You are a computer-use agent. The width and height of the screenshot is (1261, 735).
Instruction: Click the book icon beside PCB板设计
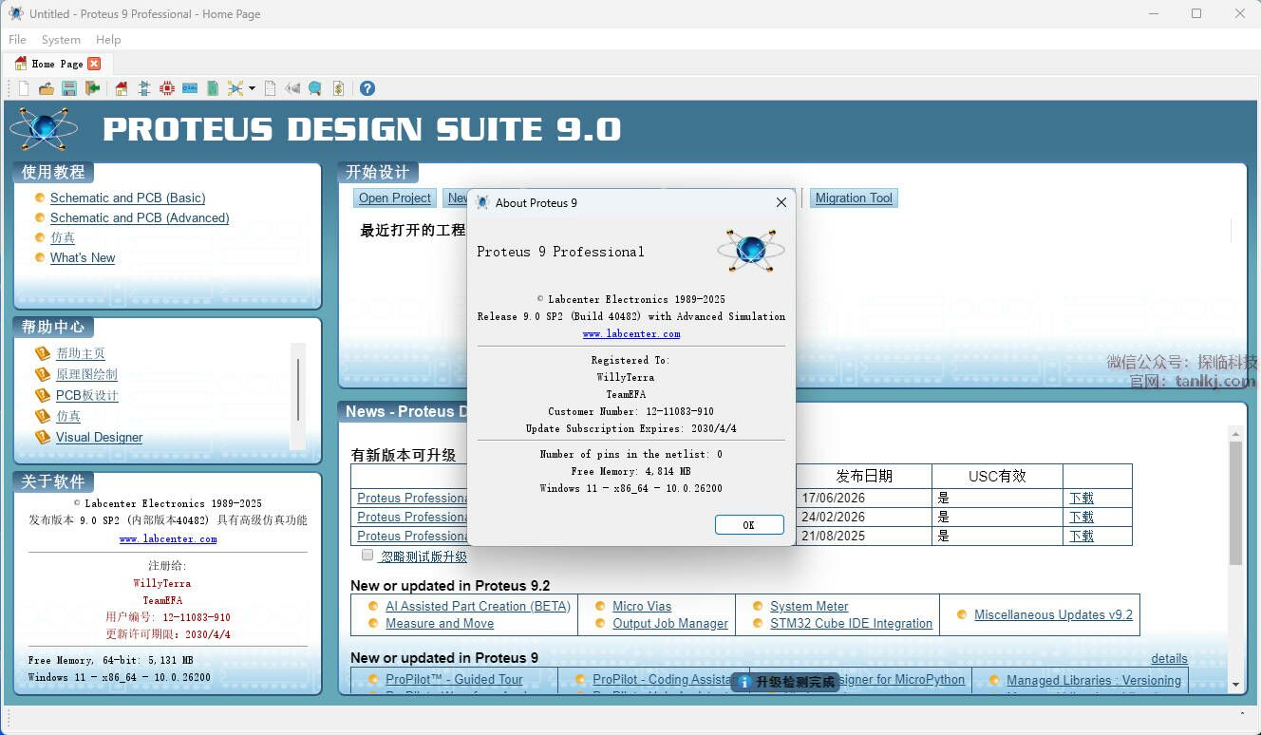point(43,395)
